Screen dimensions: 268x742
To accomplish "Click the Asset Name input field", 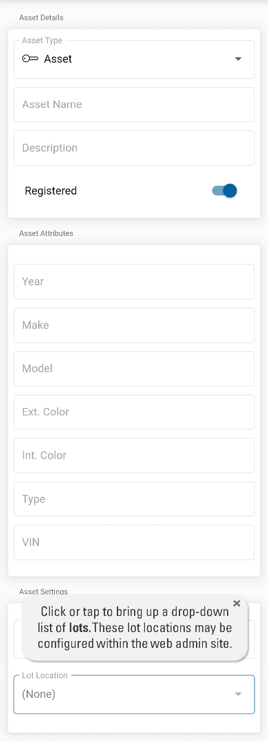I will 134,104.
